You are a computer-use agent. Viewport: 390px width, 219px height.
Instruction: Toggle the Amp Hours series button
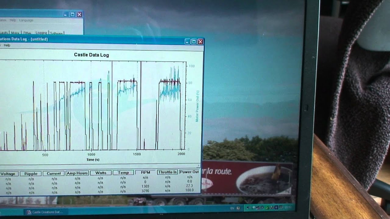click(77, 173)
